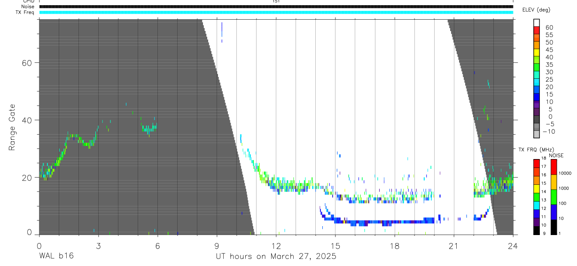The width and height of the screenshot is (577, 266).
Task: Click the black Noise strip above the plot
Action: [x=276, y=7]
